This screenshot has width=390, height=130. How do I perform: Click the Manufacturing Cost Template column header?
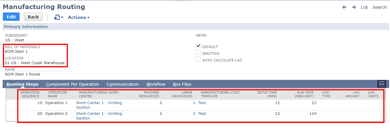coord(220,94)
